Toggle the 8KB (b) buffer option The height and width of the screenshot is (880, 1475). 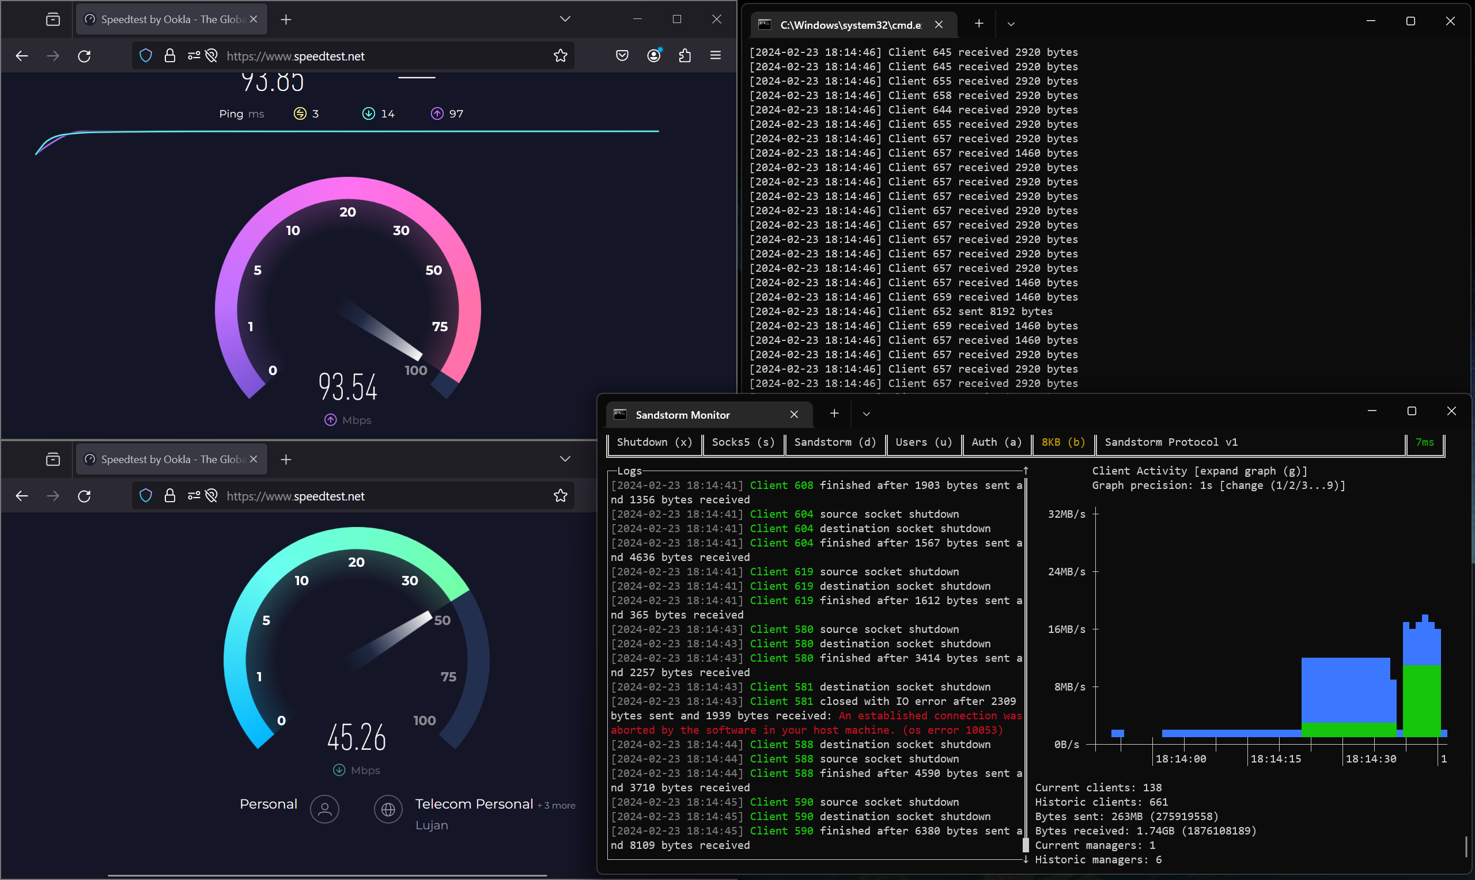(1063, 442)
